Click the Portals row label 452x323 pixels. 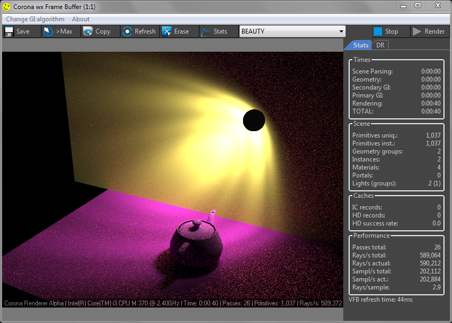click(x=362, y=175)
